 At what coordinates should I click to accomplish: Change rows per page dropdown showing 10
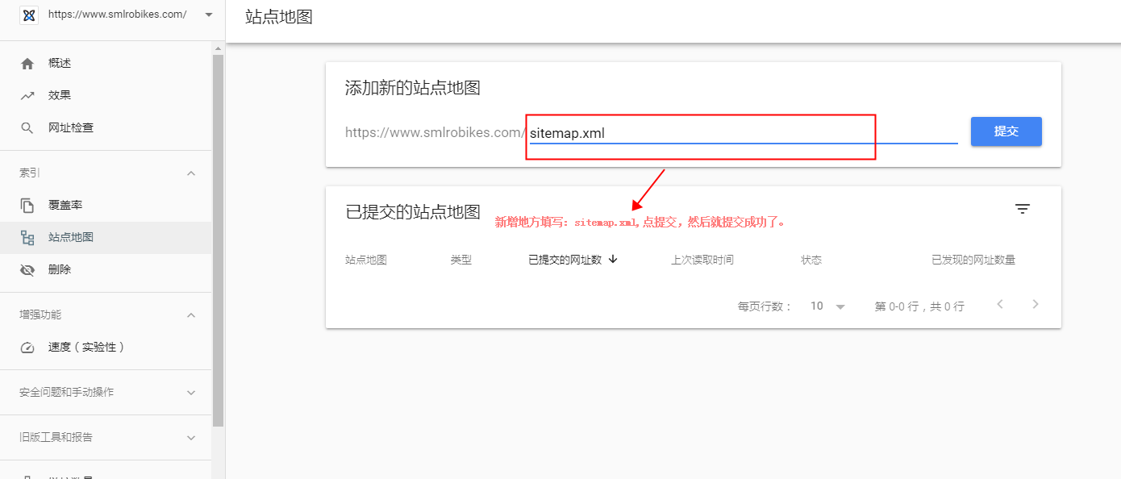(x=828, y=306)
